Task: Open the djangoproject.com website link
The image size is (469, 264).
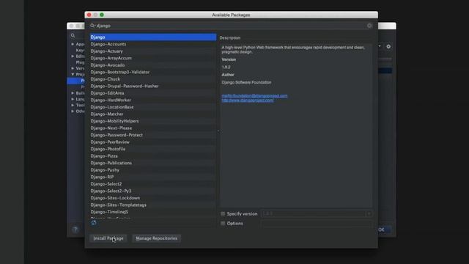Action: click(248, 100)
